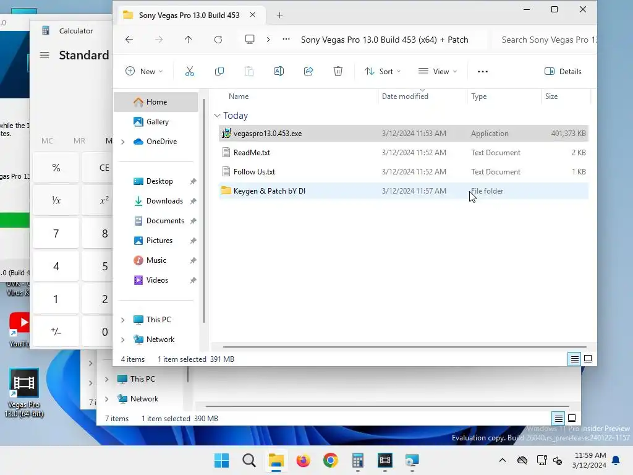Switch to details list view in front window
Viewport: 633px width, 475px height.
574,359
